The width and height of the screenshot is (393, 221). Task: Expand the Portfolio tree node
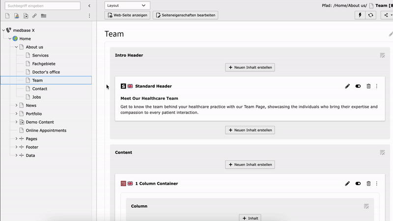tap(16, 113)
